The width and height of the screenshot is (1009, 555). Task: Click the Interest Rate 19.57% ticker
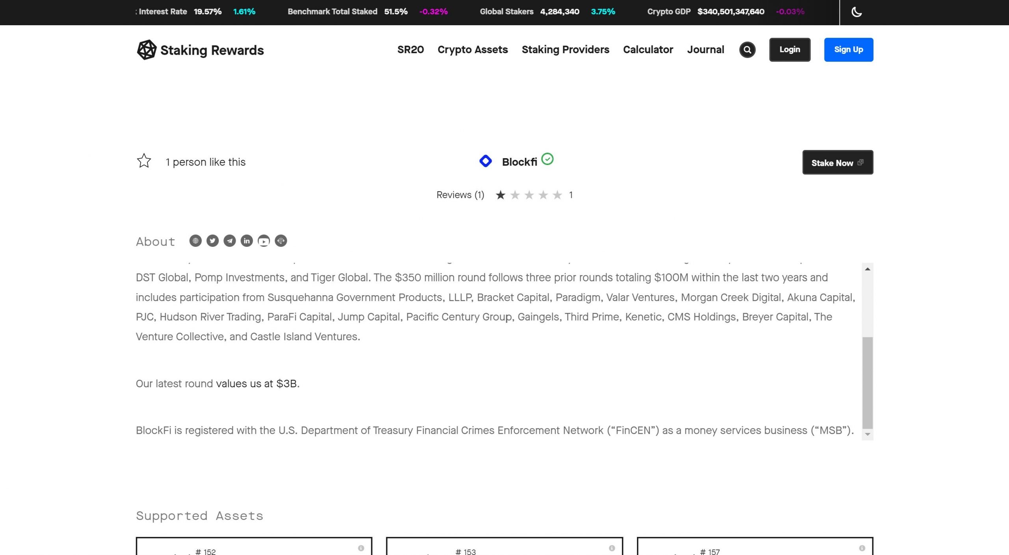pos(195,12)
